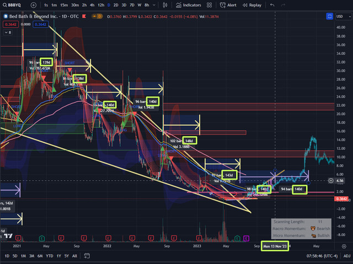Switch to the 15m timeframe
The width and height of the screenshot is (353, 264).
pos(64,5)
